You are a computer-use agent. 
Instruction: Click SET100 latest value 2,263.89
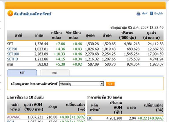(41, 54)
